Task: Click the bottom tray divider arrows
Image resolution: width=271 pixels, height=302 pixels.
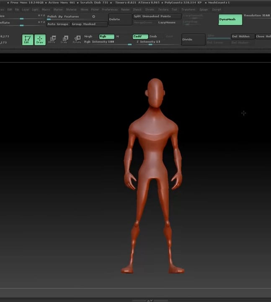Action: 150,300
